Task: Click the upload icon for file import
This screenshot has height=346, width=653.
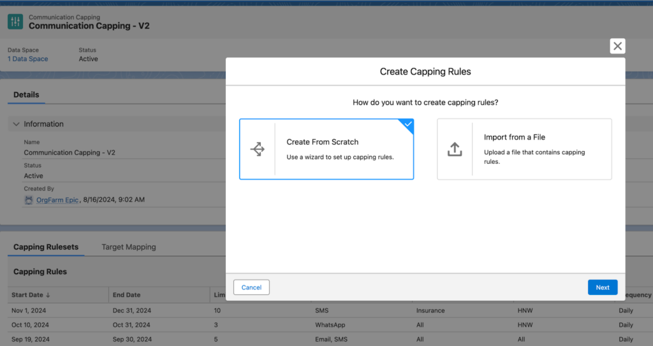Action: click(x=455, y=149)
